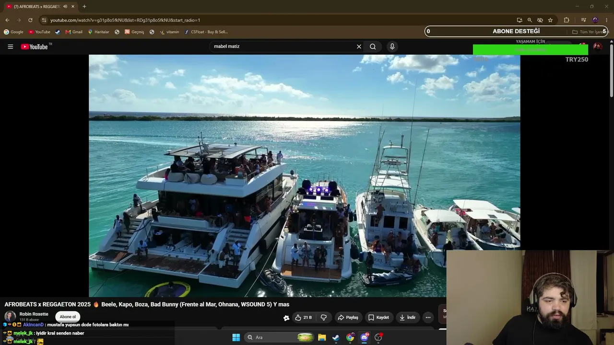The width and height of the screenshot is (614, 345).
Task: Open the YouTube guide hamburger menu
Action: pyautogui.click(x=10, y=46)
